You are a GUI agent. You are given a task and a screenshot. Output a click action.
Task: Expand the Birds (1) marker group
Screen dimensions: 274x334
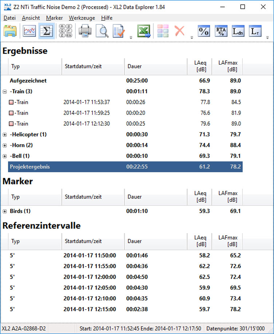coord(5,211)
